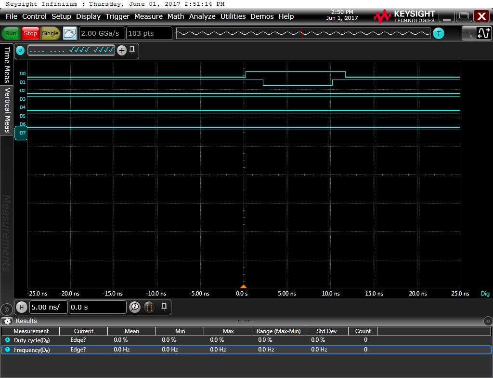Click the 5.00 ns/ timebase field
The width and height of the screenshot is (493, 378).
(49, 307)
